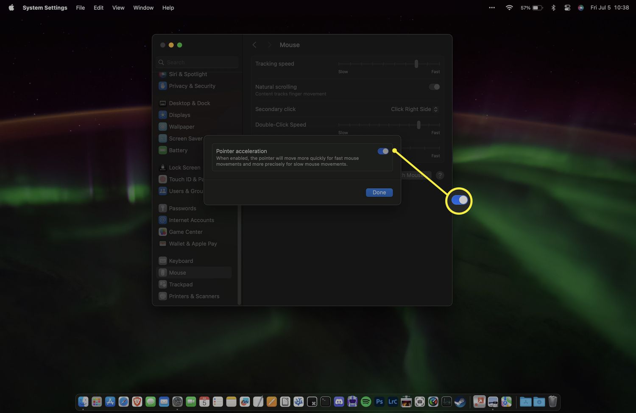Go back with the left chevron
Viewport: 636px width, 413px height.
254,45
